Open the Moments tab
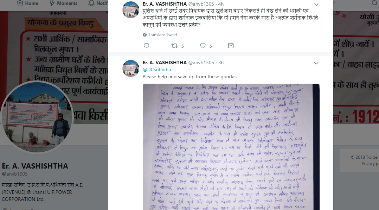The image size is (379, 210). coord(64,4)
